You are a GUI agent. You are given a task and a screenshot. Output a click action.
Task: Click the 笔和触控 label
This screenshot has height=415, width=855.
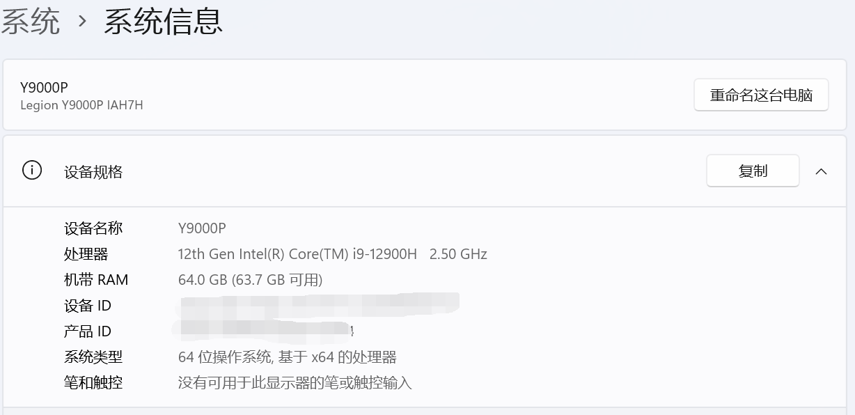coord(93,382)
